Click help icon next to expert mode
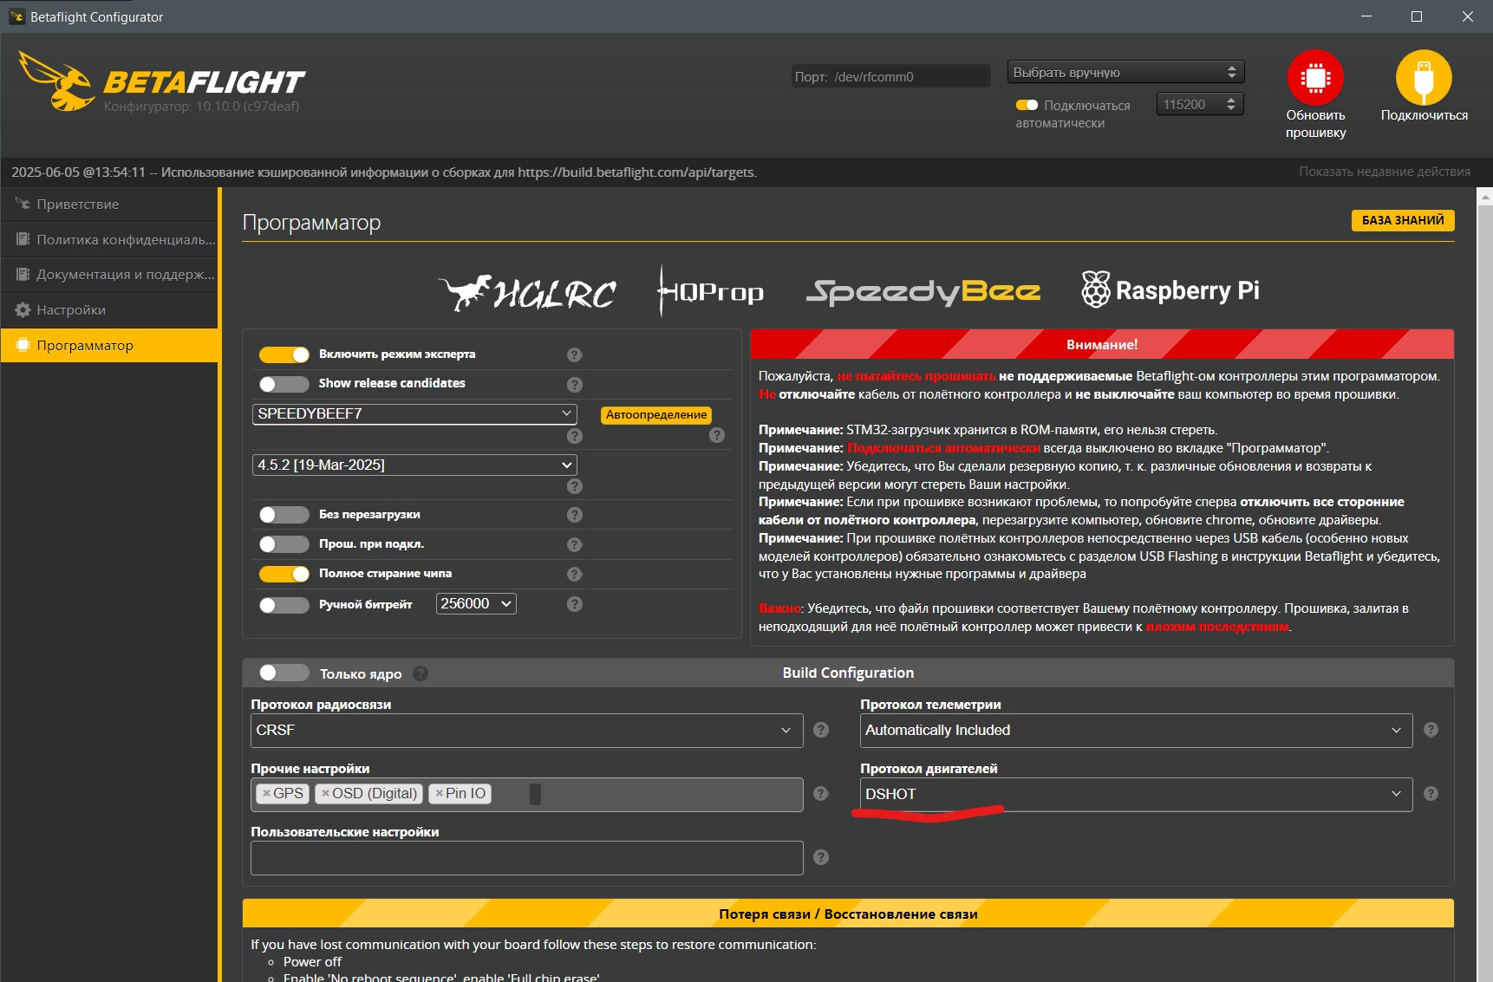1493x982 pixels. [574, 354]
